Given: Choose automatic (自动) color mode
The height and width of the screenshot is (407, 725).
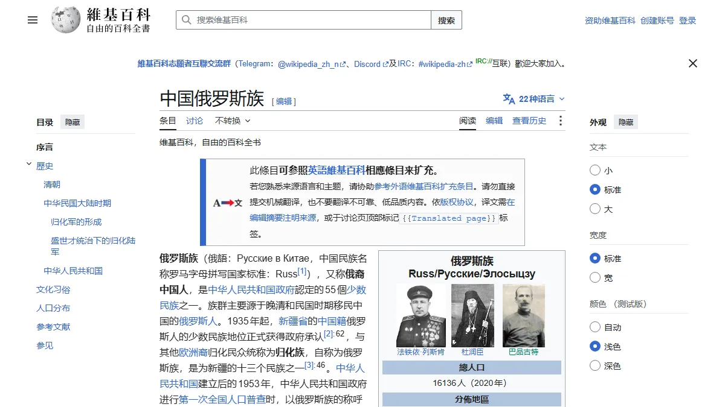Looking at the screenshot, I should [x=595, y=327].
